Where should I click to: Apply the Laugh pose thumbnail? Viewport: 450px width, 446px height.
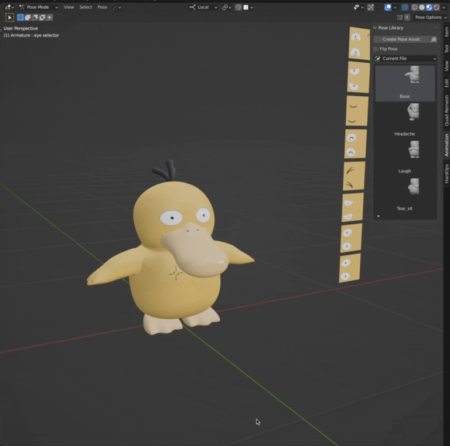point(405,157)
